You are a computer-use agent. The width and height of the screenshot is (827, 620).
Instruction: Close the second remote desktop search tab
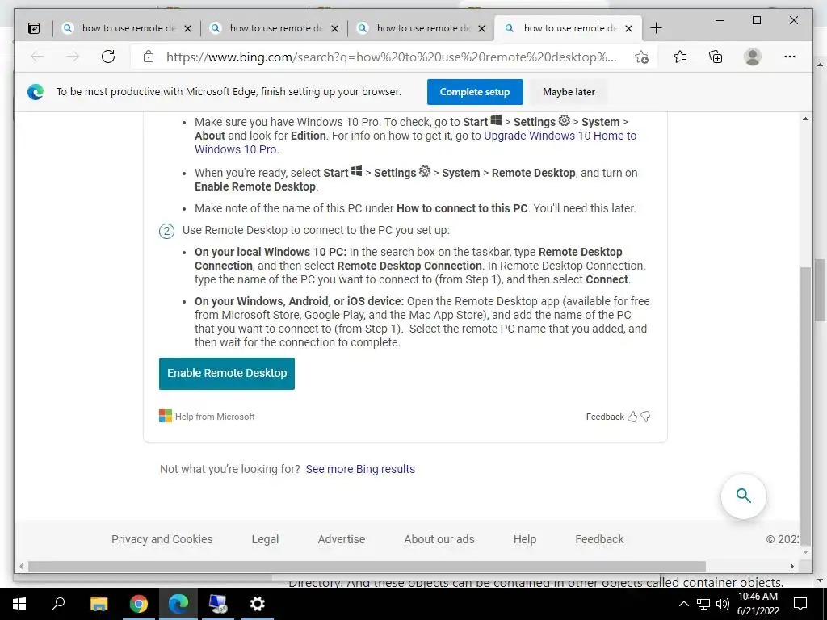(334, 28)
